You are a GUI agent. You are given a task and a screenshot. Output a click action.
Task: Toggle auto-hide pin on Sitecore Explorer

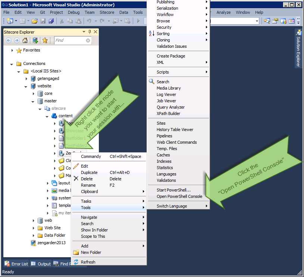pos(90,32)
